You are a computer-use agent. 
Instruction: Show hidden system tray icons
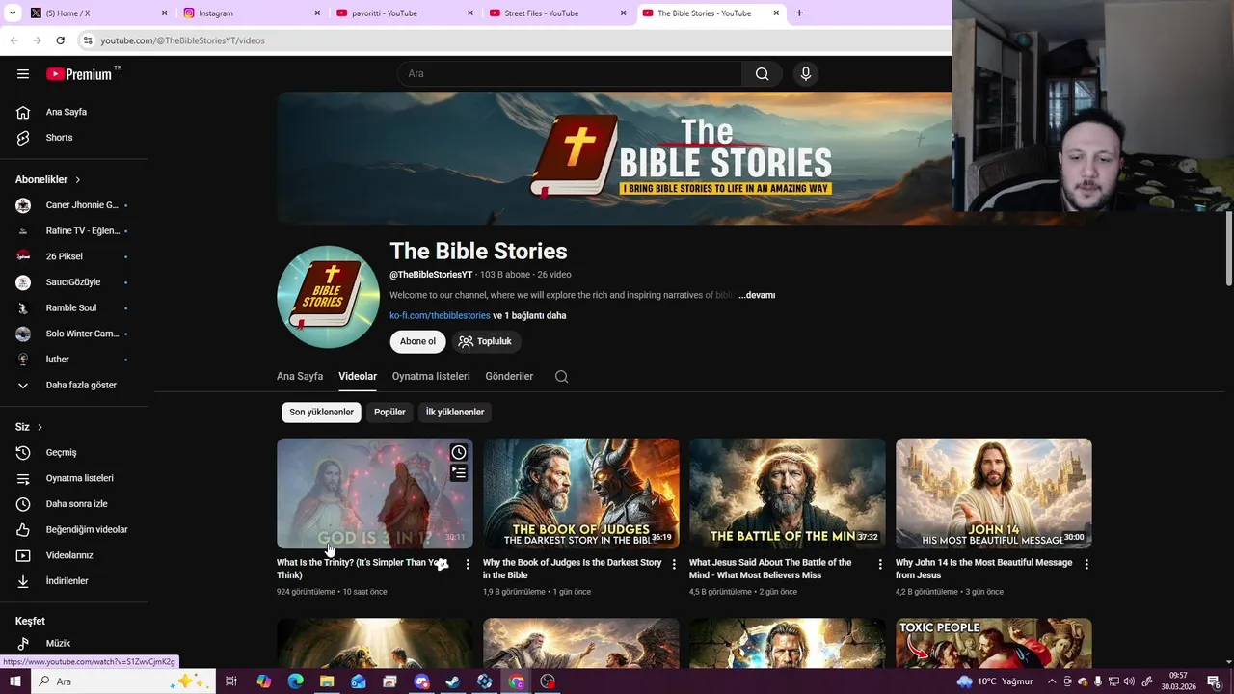point(1052,681)
